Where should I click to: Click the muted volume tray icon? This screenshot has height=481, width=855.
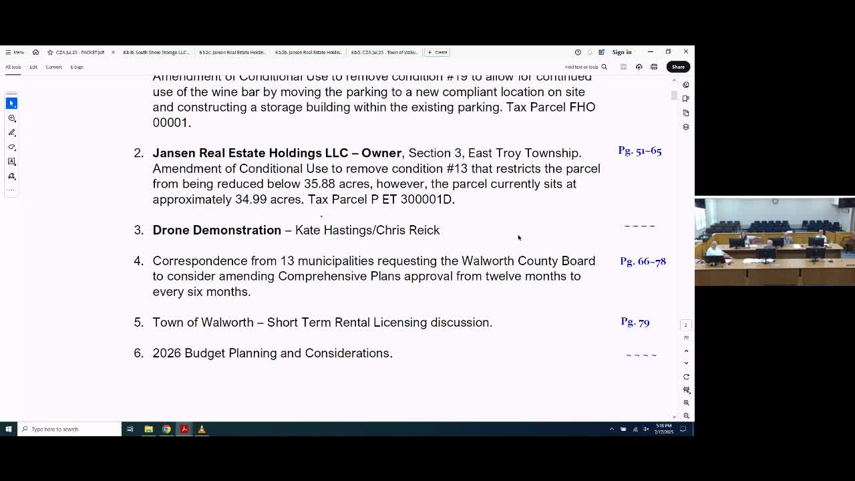[646, 429]
